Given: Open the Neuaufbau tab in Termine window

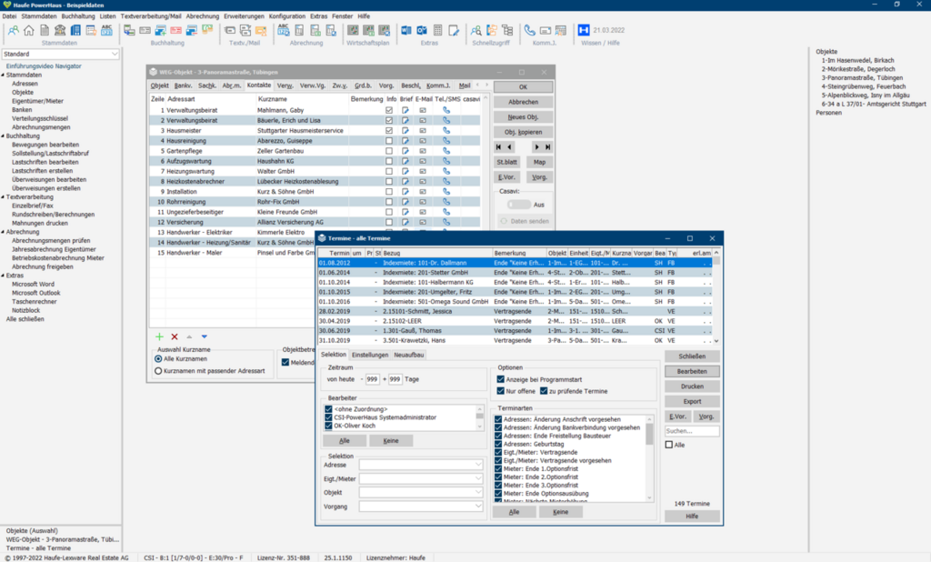Looking at the screenshot, I should point(409,355).
